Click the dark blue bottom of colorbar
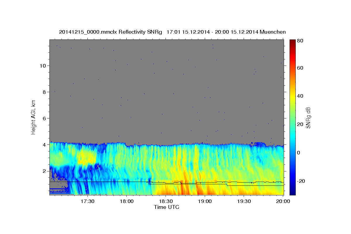Image resolution: width=351 pixels, height=234 pixels. [292, 192]
